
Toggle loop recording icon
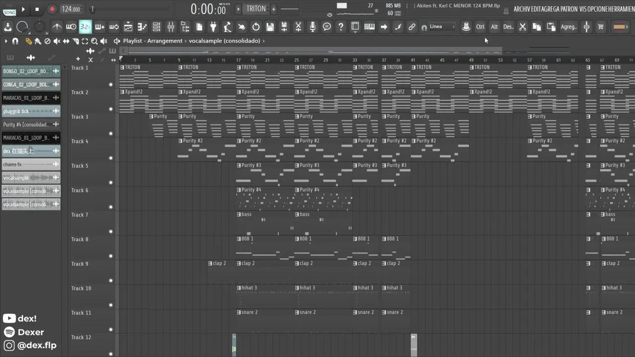(x=114, y=27)
